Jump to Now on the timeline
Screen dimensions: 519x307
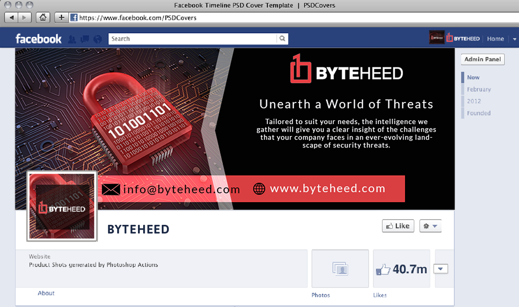(473, 77)
